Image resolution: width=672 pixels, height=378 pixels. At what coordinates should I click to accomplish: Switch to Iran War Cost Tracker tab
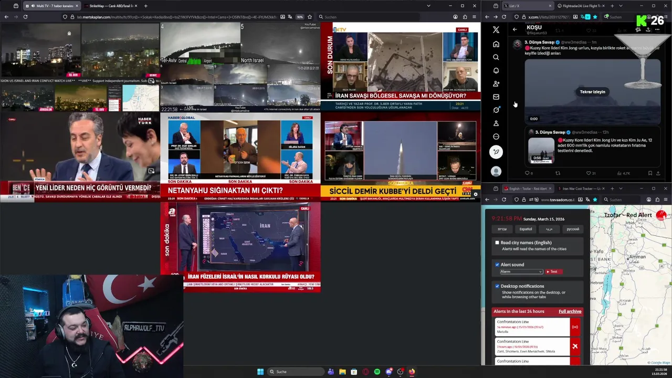[581, 188]
